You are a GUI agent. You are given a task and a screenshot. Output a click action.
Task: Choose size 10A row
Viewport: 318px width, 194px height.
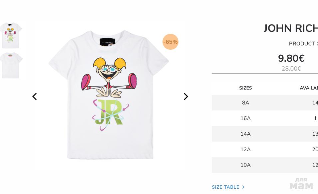pos(265,165)
